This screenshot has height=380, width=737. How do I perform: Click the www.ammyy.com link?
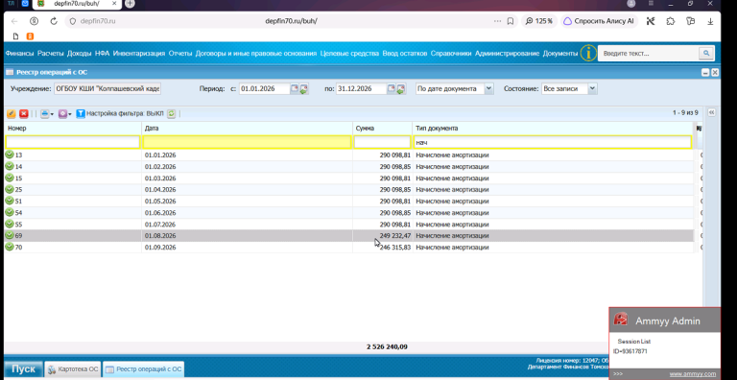click(693, 374)
